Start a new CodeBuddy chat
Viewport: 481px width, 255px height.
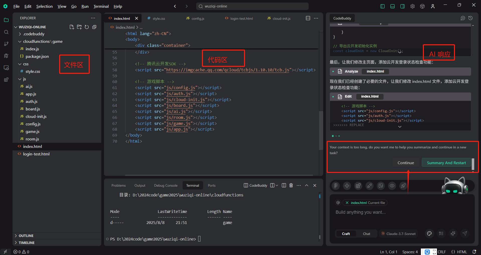pyautogui.click(x=463, y=18)
